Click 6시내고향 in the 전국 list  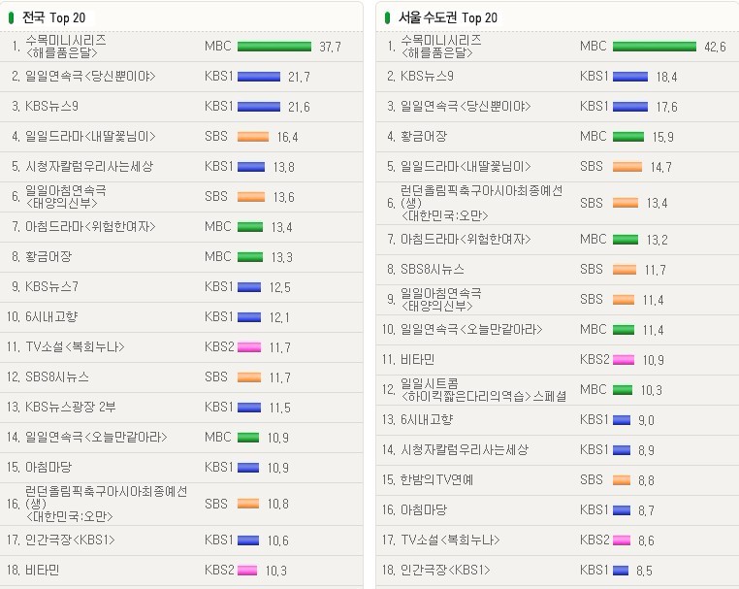point(51,317)
